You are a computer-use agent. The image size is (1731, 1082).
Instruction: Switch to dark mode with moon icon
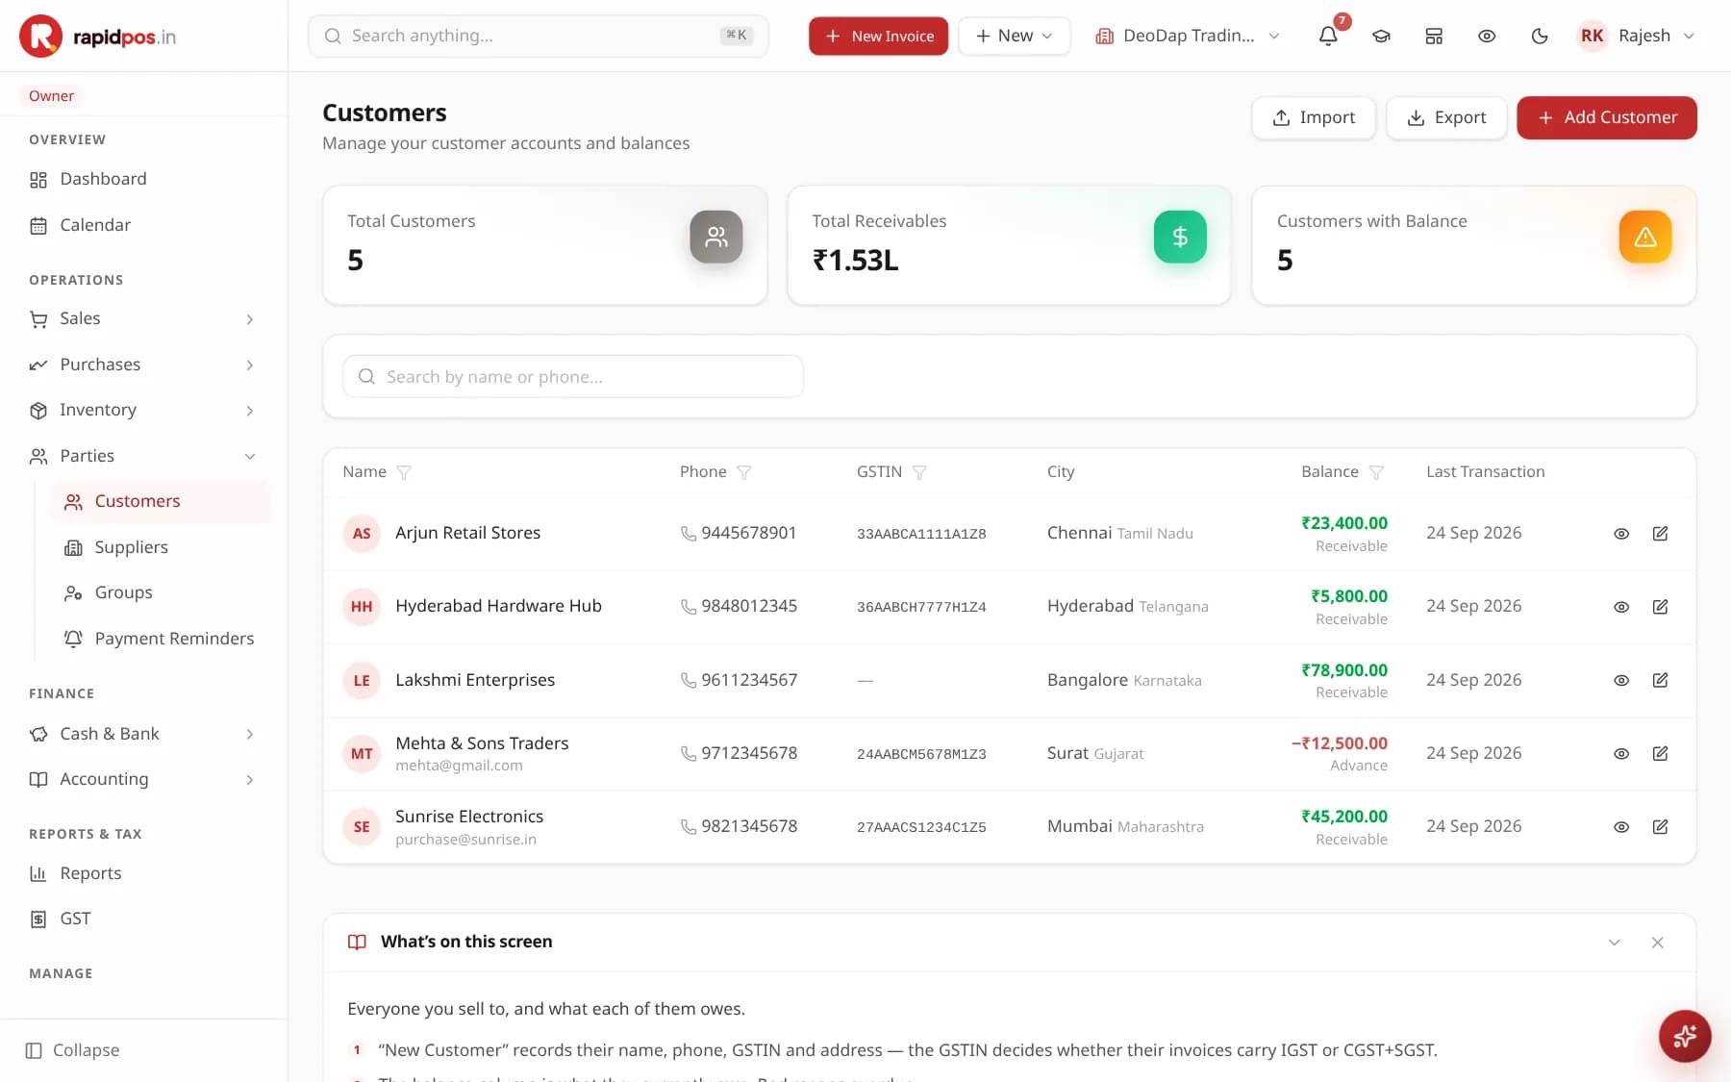click(x=1540, y=36)
